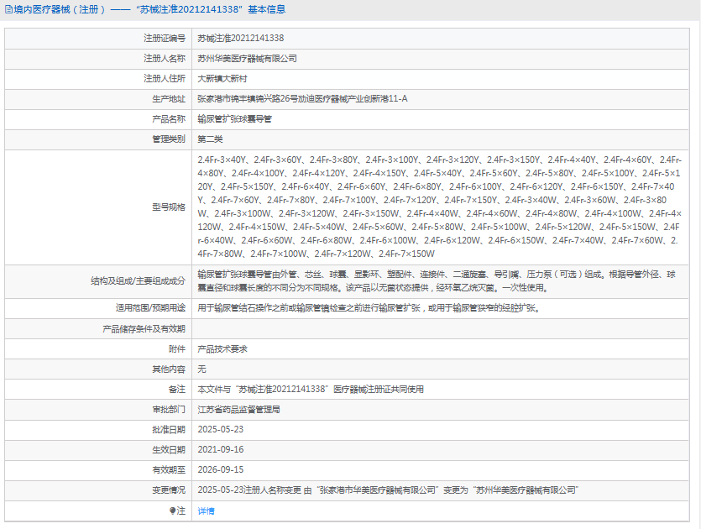
Task: Click the 备注 row label
Action: tap(177, 390)
